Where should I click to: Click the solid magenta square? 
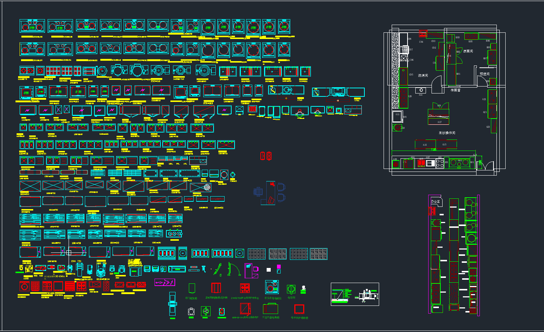click(x=279, y=267)
